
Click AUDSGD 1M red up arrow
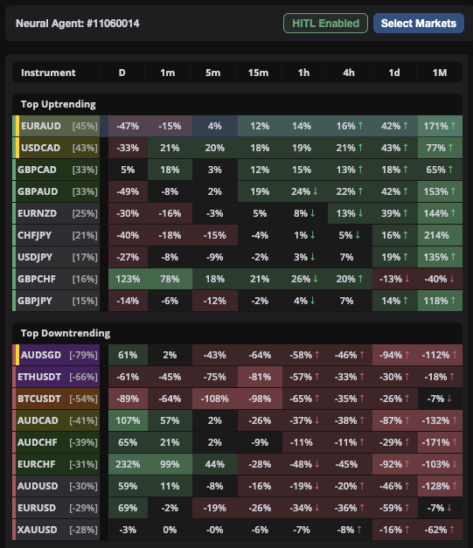point(455,354)
